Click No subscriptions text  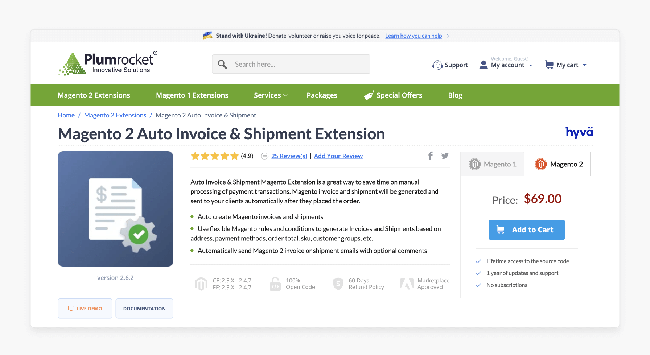[x=507, y=285]
